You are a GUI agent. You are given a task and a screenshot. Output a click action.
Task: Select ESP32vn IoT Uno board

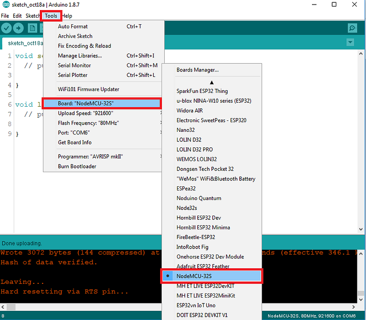tap(212, 305)
